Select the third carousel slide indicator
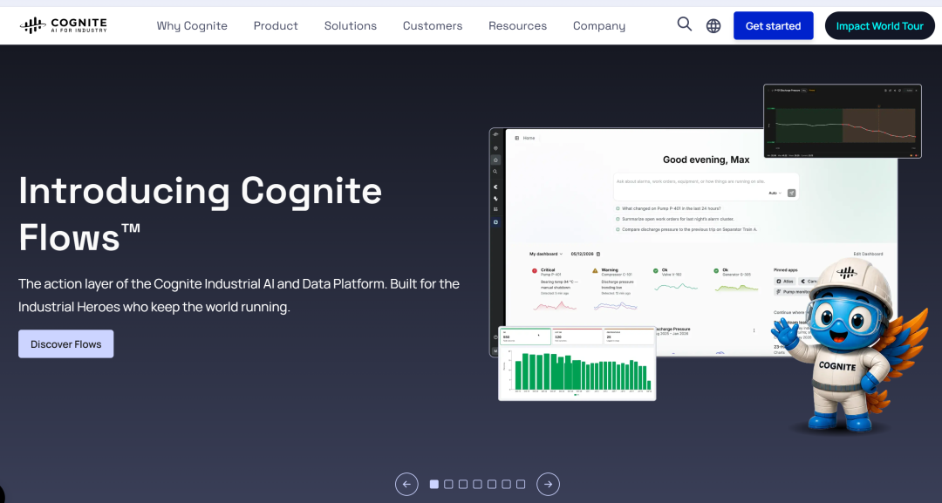The image size is (942, 503). click(x=462, y=484)
